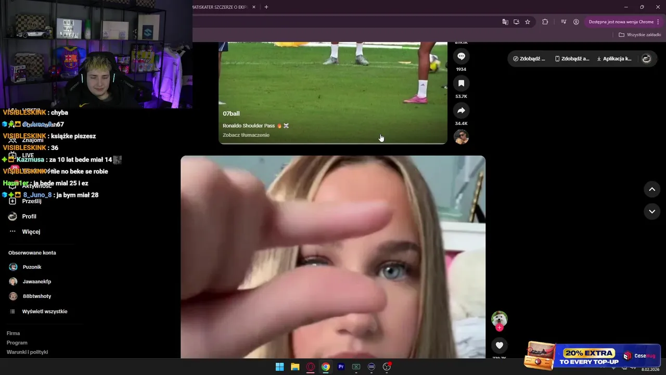
Task: Click Zobacz tłumaczenie under the caption
Action: pyautogui.click(x=246, y=135)
